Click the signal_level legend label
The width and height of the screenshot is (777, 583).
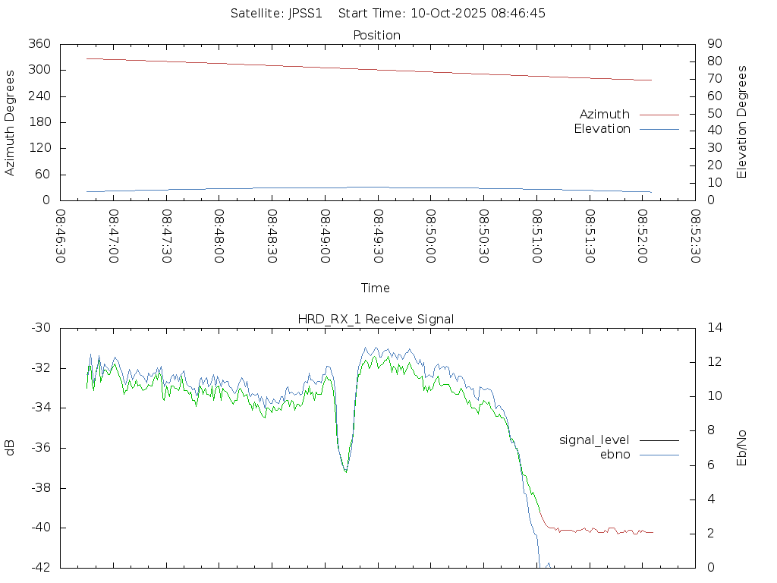[594, 440]
